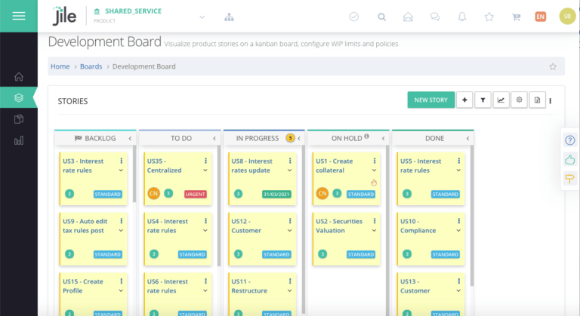This screenshot has width=580, height=316.
Task: Click the signpost guide icon on right
Action: pos(570,179)
